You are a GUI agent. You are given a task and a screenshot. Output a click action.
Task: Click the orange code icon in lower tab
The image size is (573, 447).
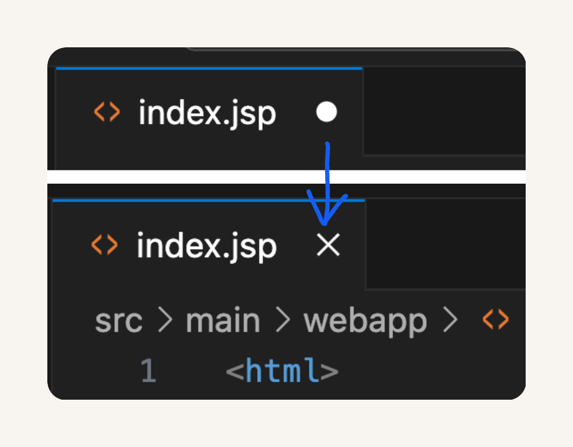point(105,245)
